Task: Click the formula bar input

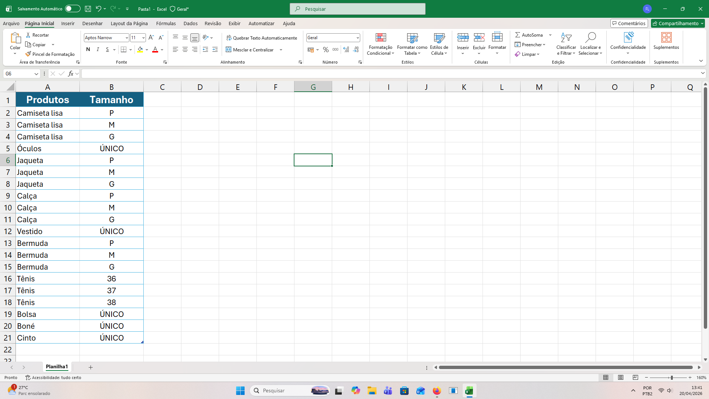Action: [390, 74]
